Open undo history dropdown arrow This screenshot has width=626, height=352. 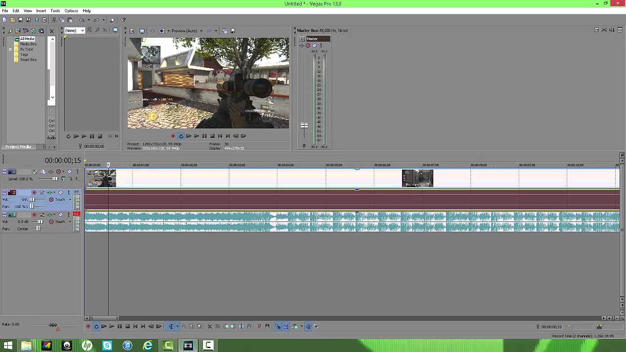point(89,20)
